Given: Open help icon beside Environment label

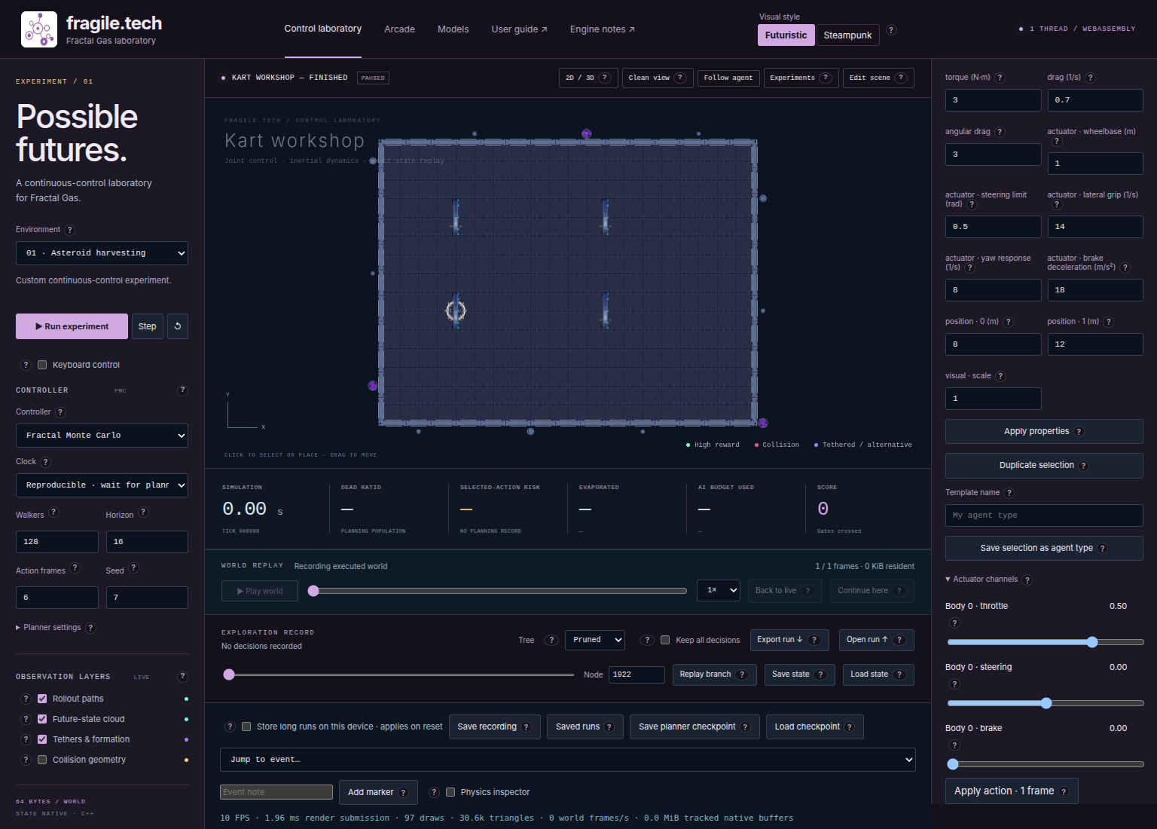Looking at the screenshot, I should point(70,230).
